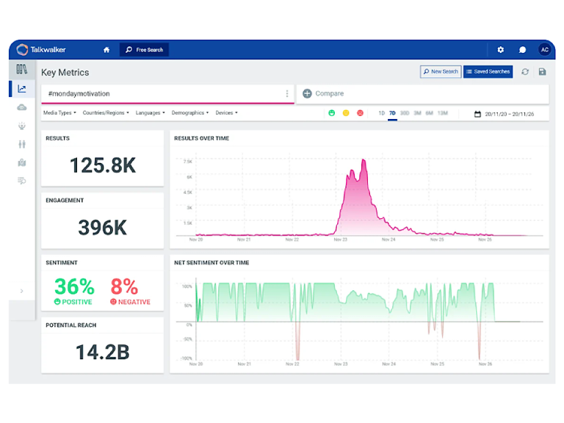Open the people demographics sidebar icon

pyautogui.click(x=22, y=144)
